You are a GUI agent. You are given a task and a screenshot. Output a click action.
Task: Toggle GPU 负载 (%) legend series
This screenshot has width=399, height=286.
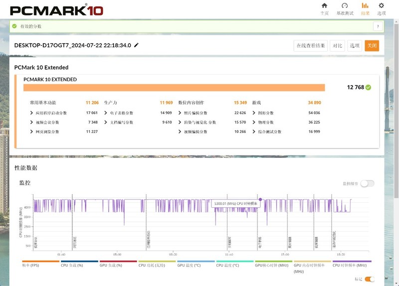(118, 264)
